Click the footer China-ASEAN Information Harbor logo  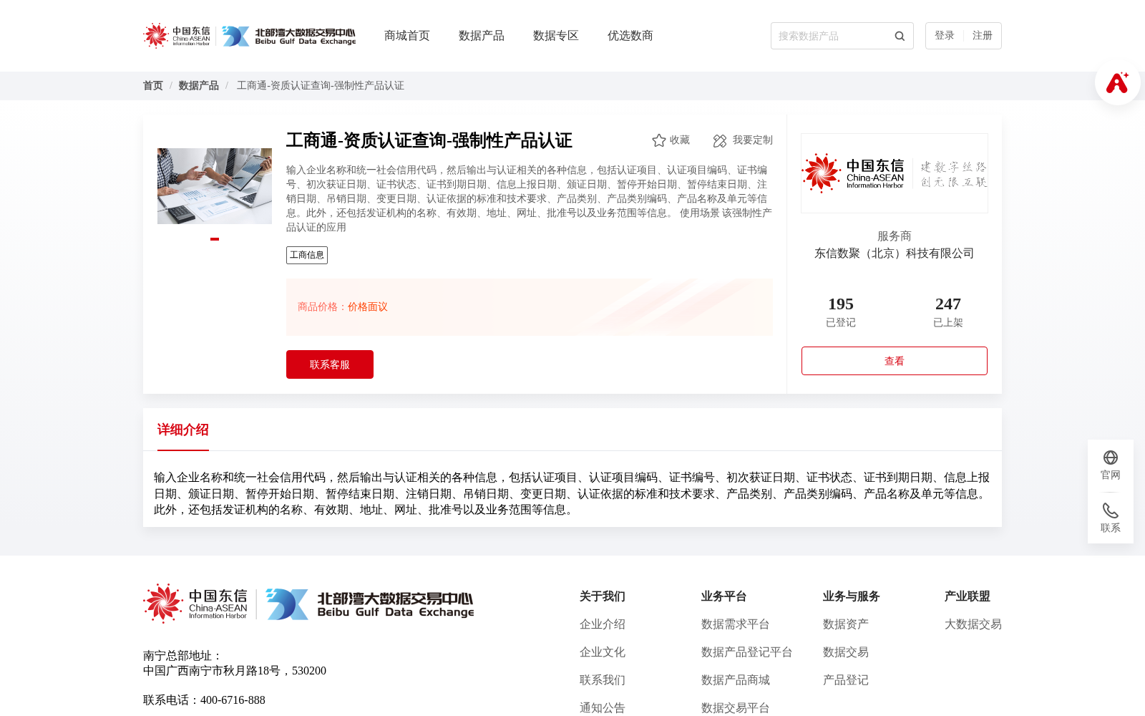tap(195, 604)
